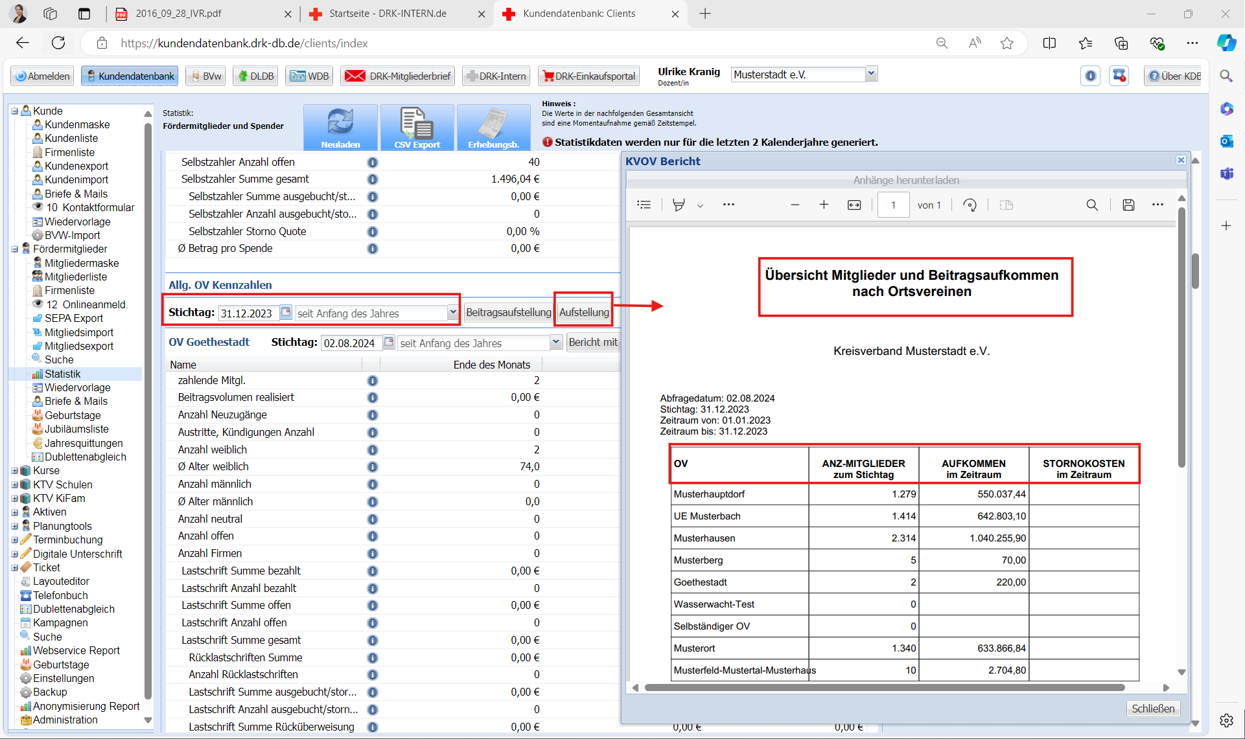Toggle PDF table of contents icon
1245x739 pixels.
[644, 205]
